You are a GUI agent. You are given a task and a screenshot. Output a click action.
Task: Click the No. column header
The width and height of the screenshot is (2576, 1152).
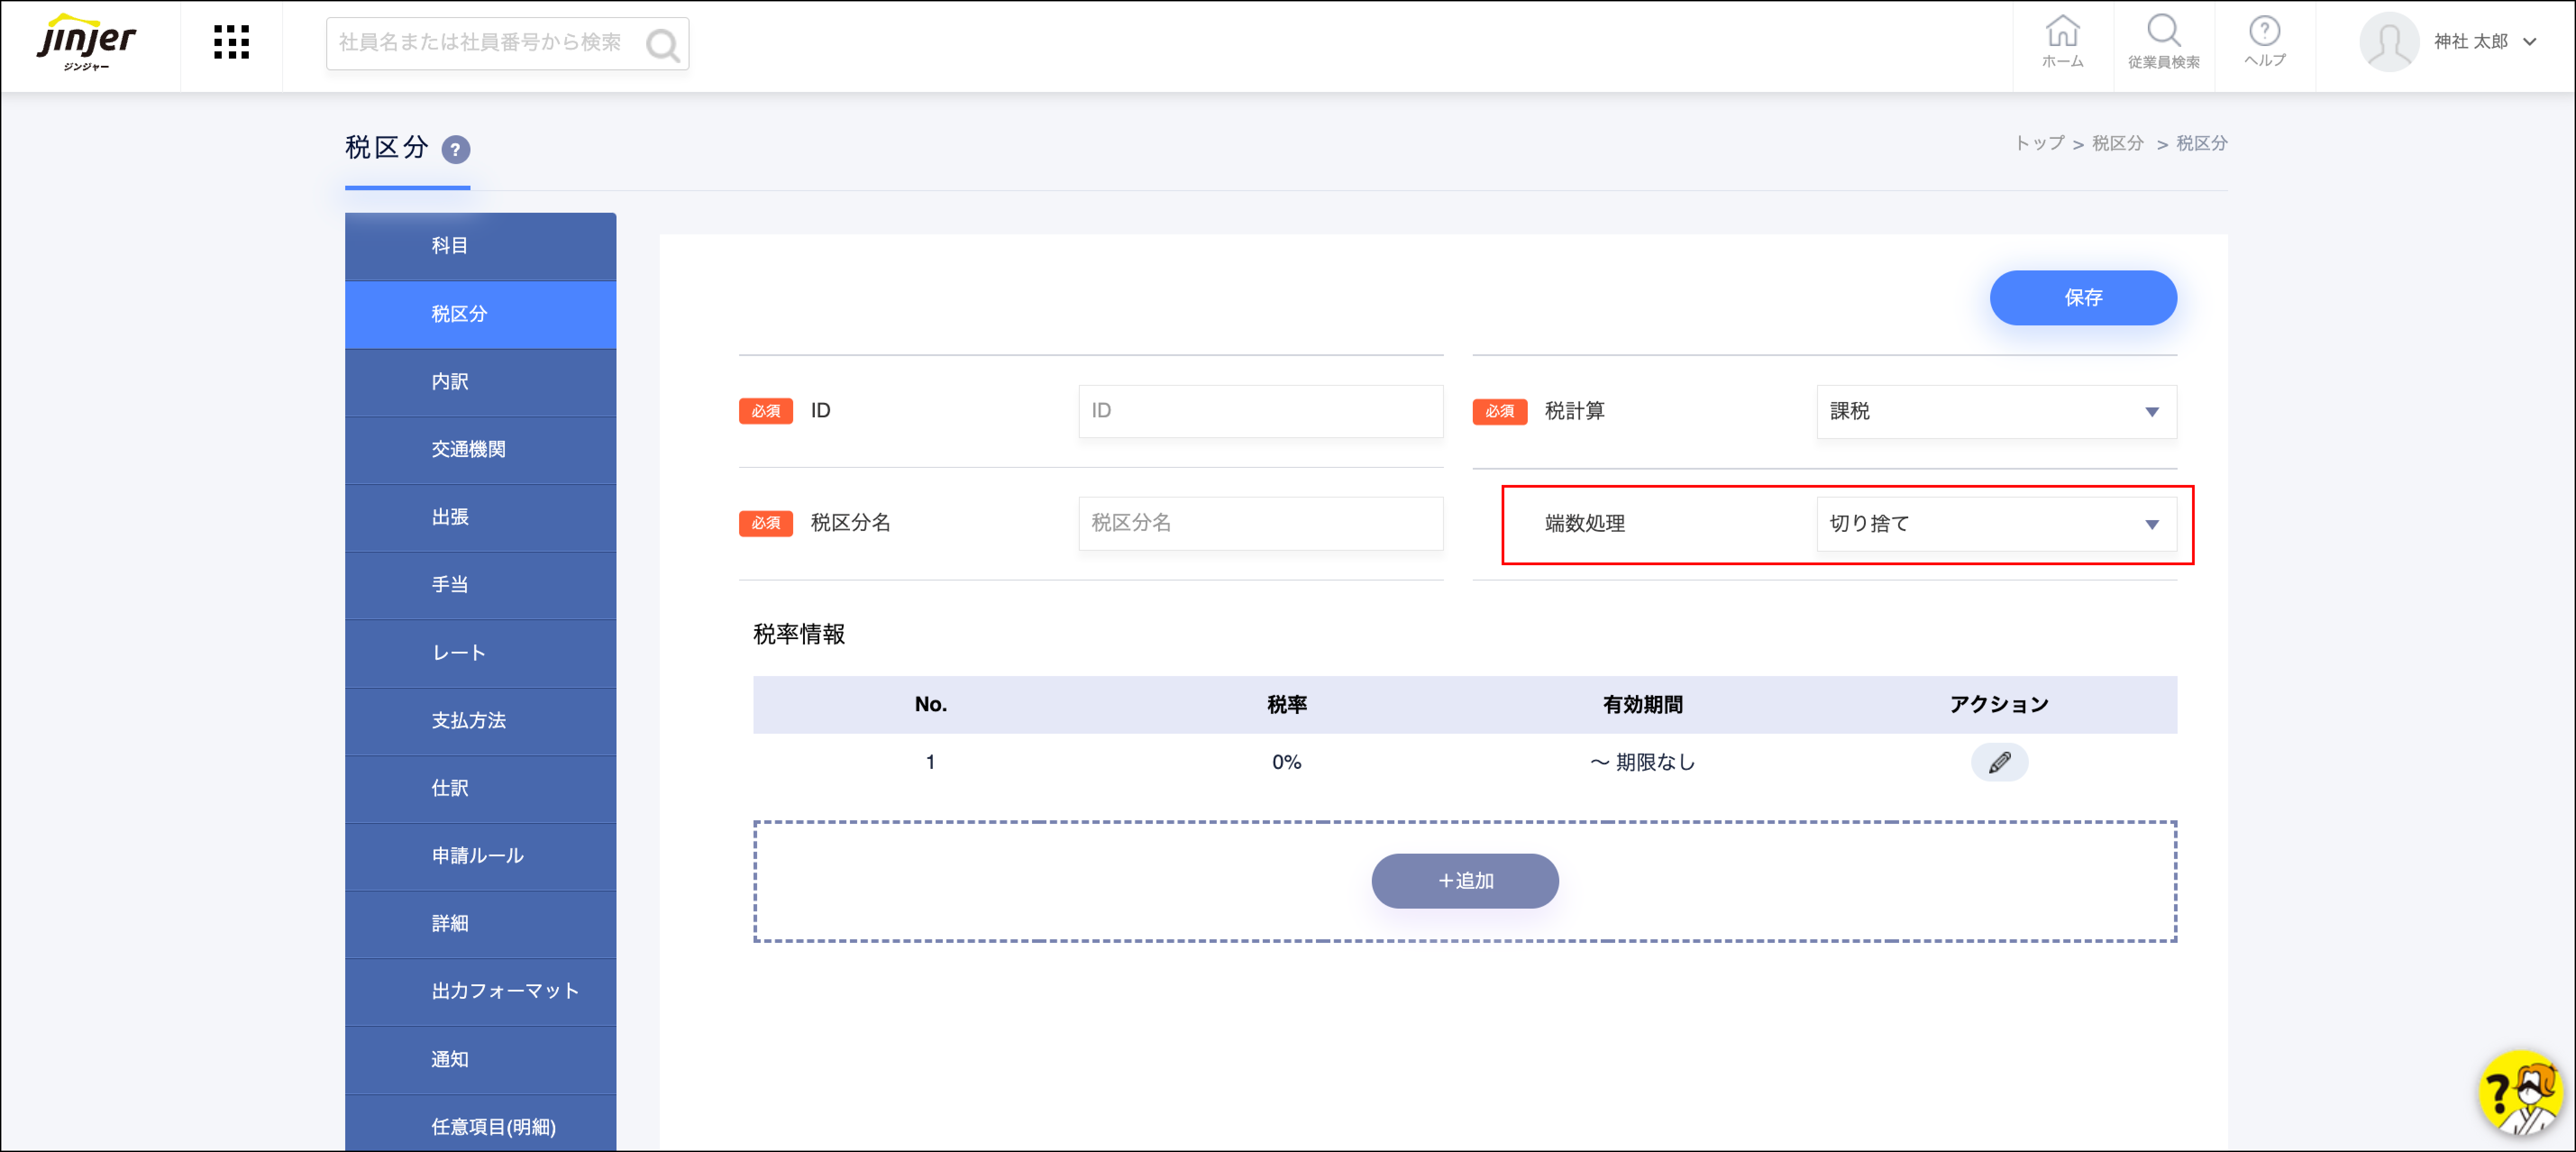coord(930,705)
